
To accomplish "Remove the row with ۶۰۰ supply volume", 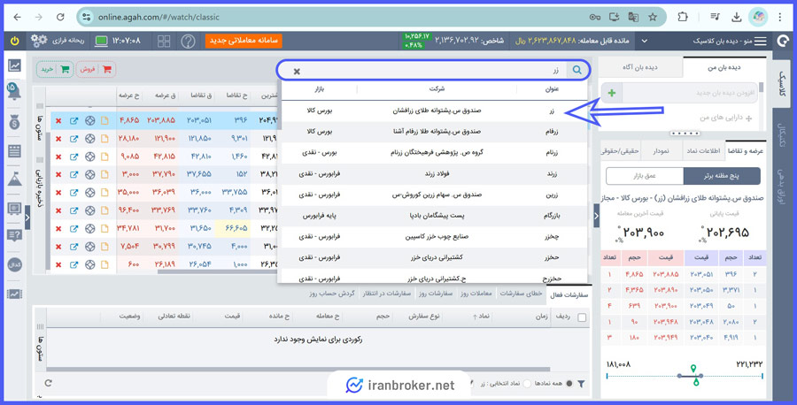I will (x=58, y=265).
